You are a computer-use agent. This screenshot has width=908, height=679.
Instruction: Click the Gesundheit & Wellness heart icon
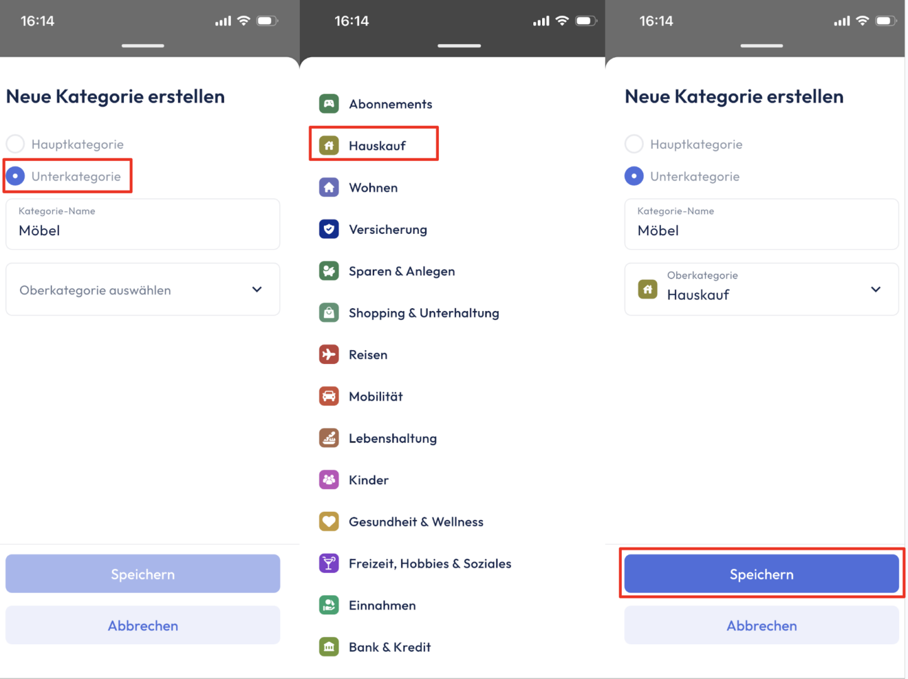click(x=329, y=521)
